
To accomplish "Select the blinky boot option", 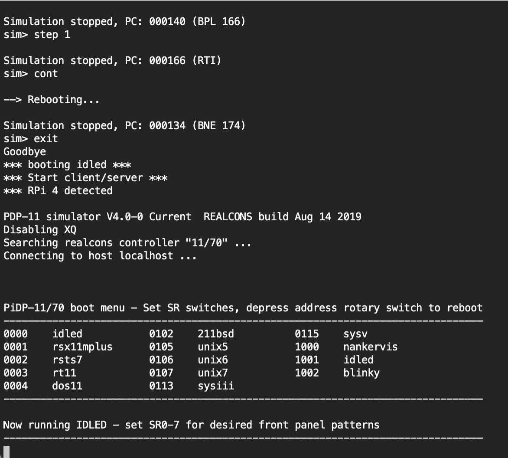I will coord(361,373).
